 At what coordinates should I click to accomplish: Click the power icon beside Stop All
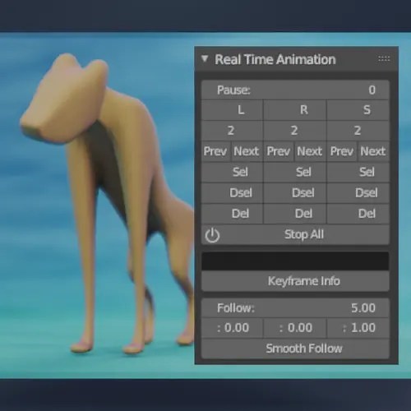click(x=212, y=235)
